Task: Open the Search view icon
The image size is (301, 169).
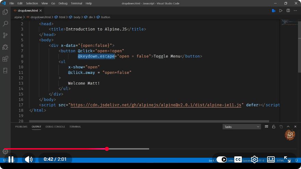Action: tap(5, 24)
